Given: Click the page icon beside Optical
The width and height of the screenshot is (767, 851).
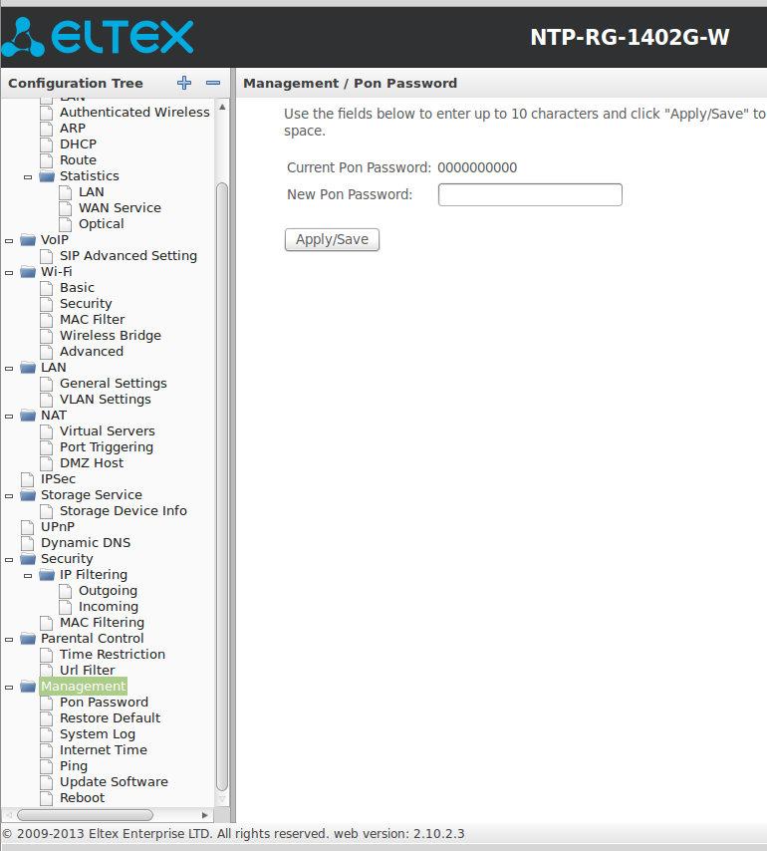Looking at the screenshot, I should [66, 224].
